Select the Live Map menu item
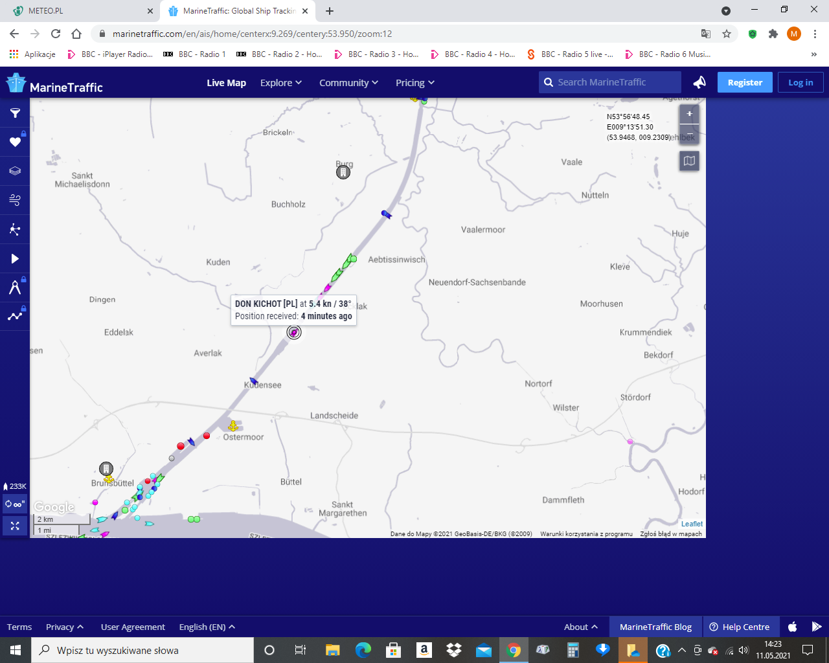The image size is (829, 663). 226,83
